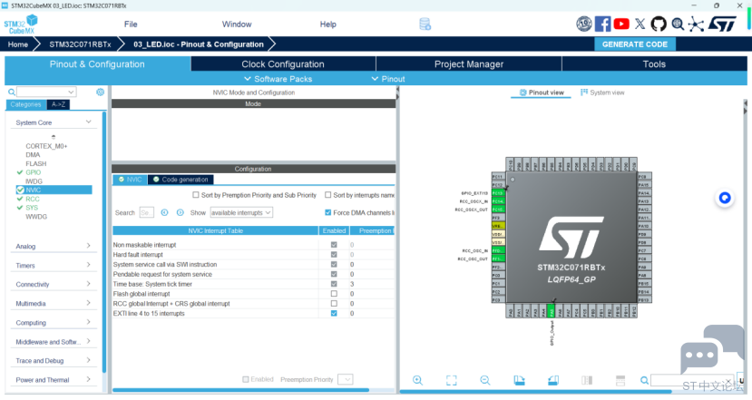The image size is (752, 400).
Task: Open the Show available interrupts dropdown
Action: click(241, 212)
